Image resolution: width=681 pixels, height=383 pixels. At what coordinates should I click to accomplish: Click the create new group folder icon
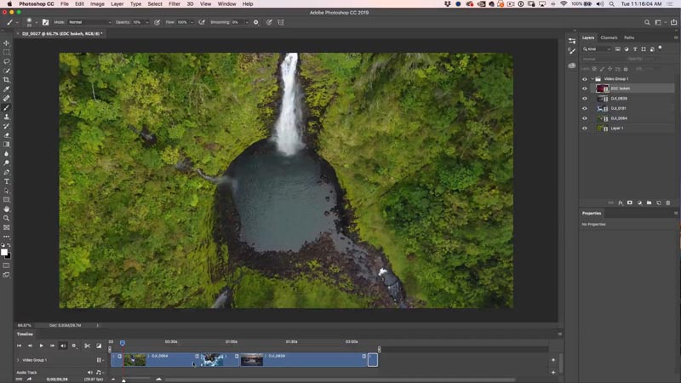(649, 203)
